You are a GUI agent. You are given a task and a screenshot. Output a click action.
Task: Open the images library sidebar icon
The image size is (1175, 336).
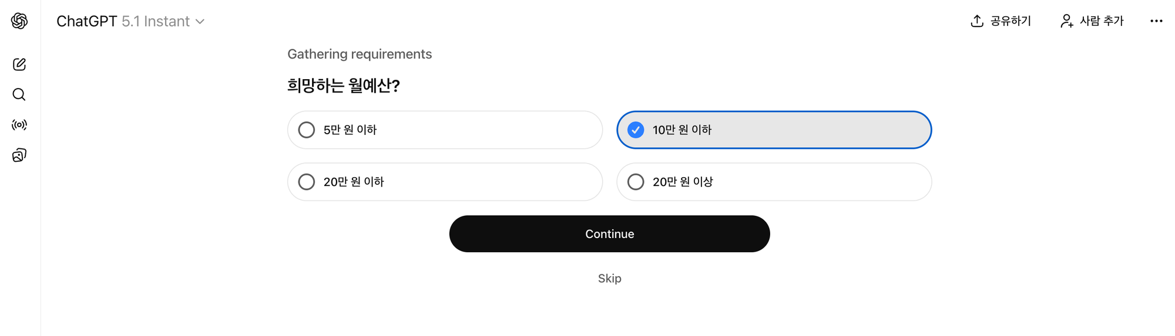pos(19,155)
